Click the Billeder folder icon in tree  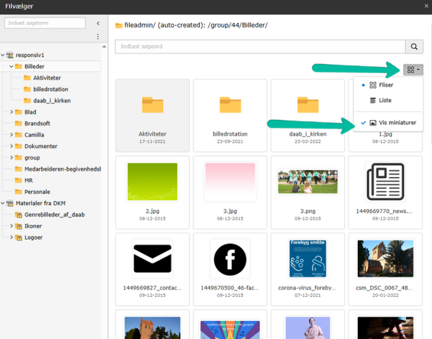click(x=18, y=66)
